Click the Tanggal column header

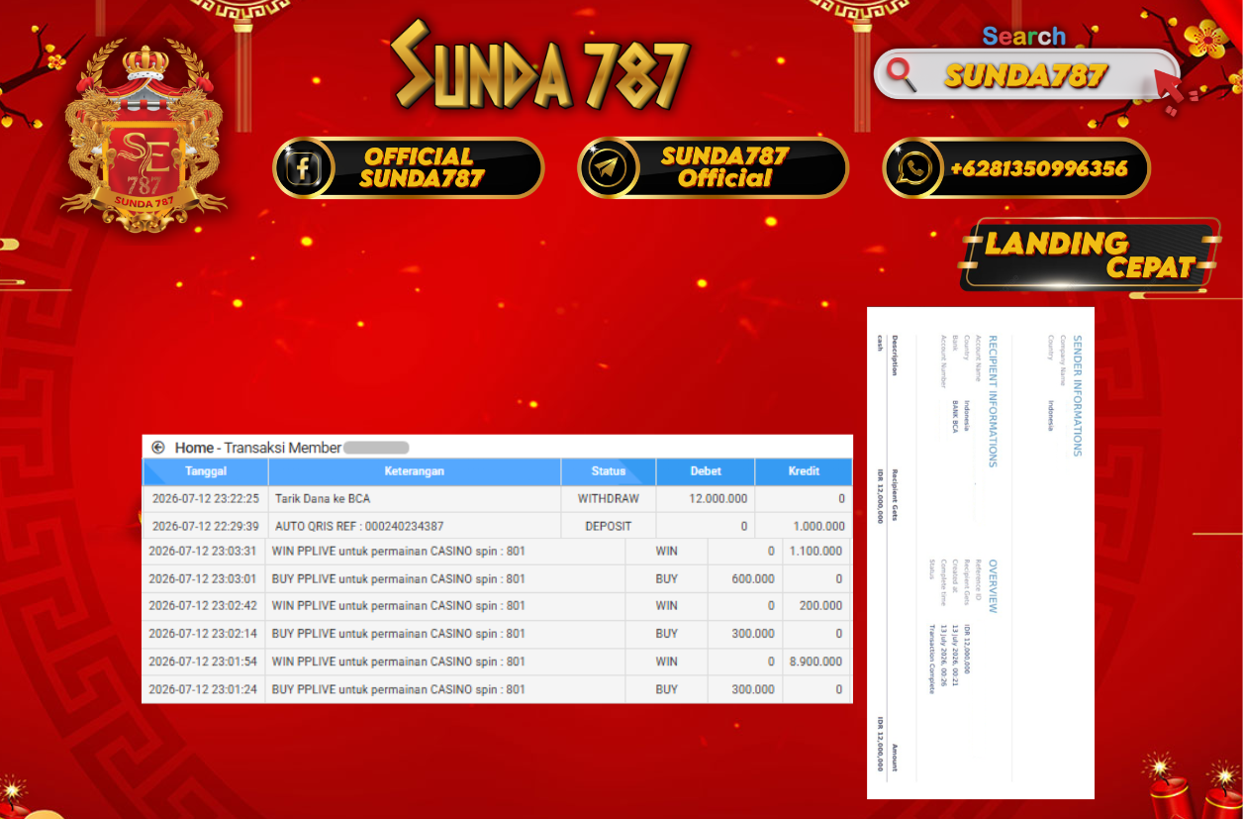click(x=206, y=471)
